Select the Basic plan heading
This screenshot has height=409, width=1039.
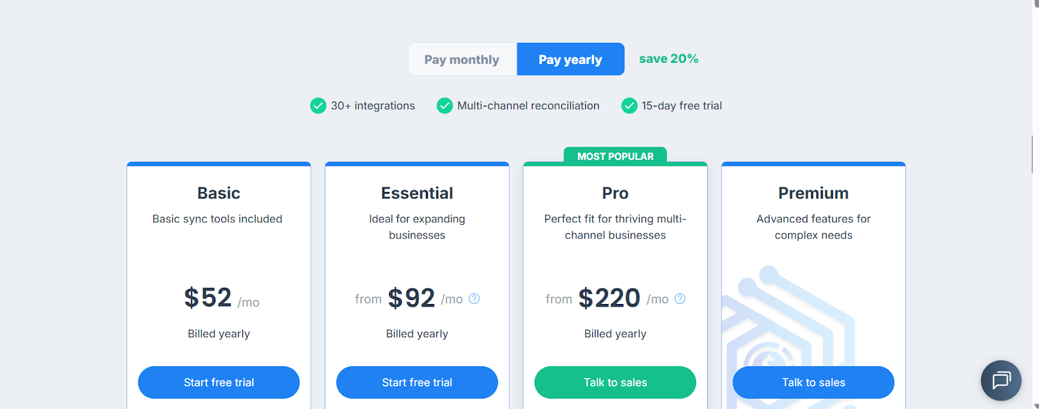tap(219, 193)
